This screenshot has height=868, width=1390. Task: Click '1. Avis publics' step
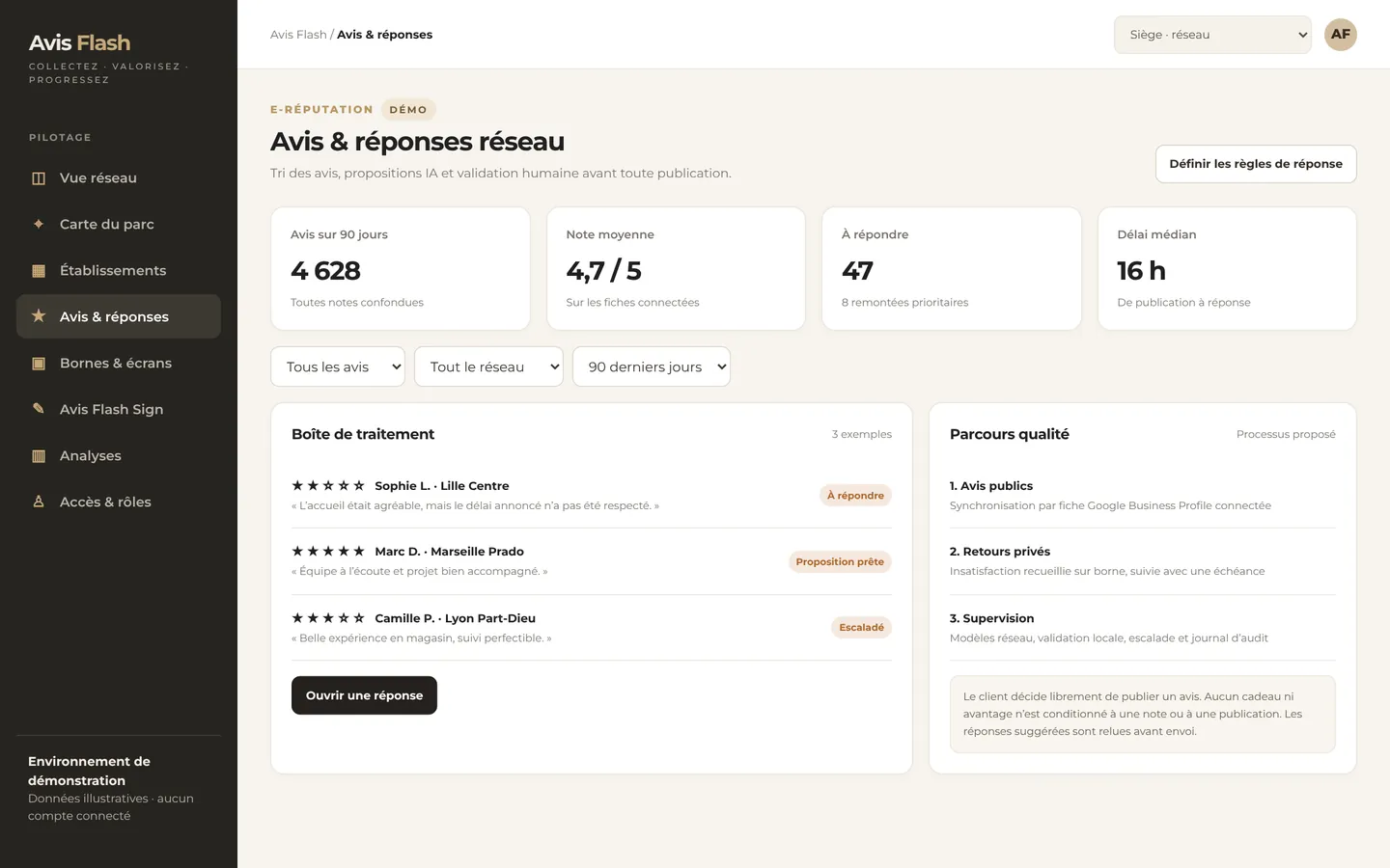(x=991, y=486)
